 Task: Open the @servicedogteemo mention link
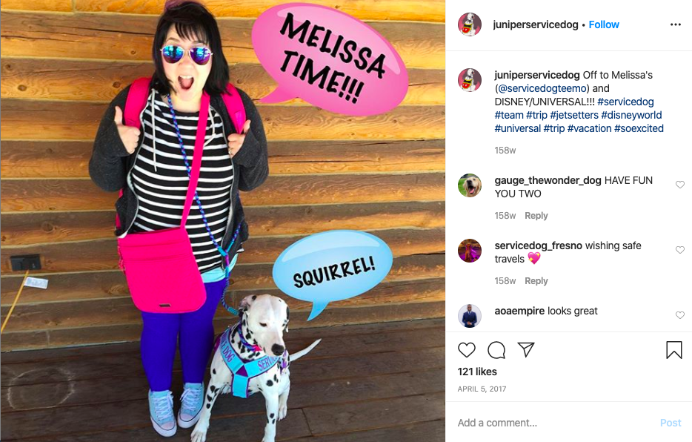pos(542,88)
